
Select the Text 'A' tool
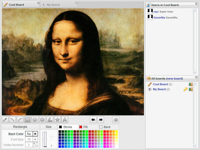[x=65, y=120]
